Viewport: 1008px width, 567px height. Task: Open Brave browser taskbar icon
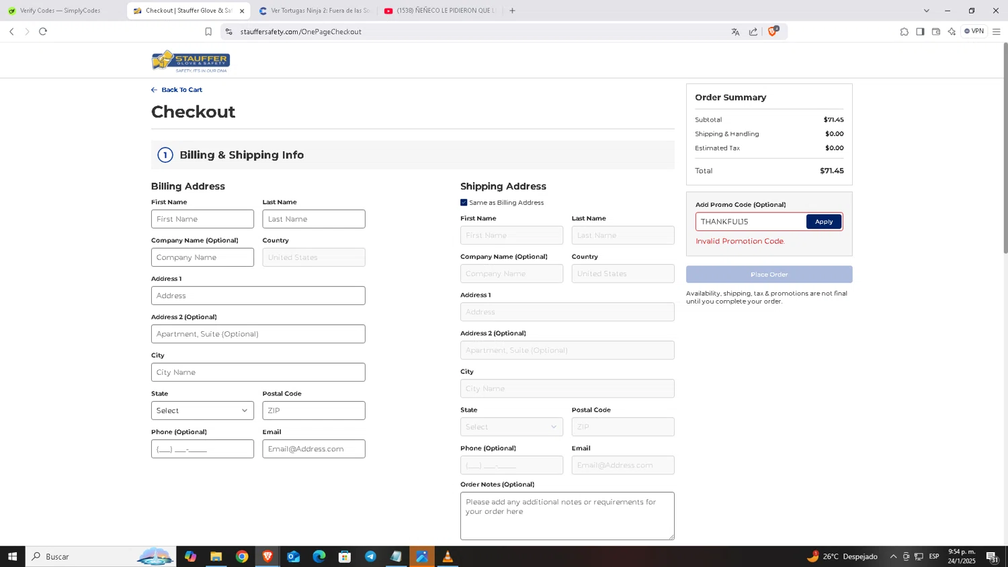[267, 556]
